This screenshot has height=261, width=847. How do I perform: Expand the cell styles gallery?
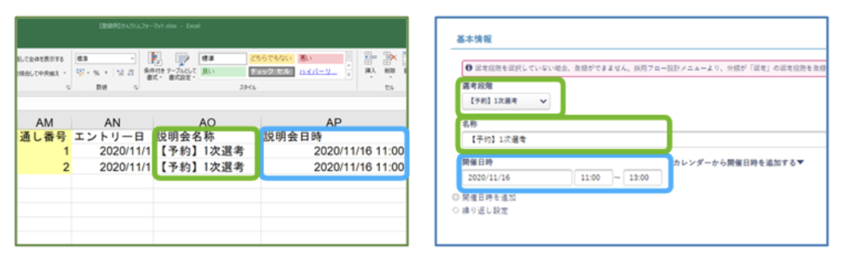coord(350,75)
